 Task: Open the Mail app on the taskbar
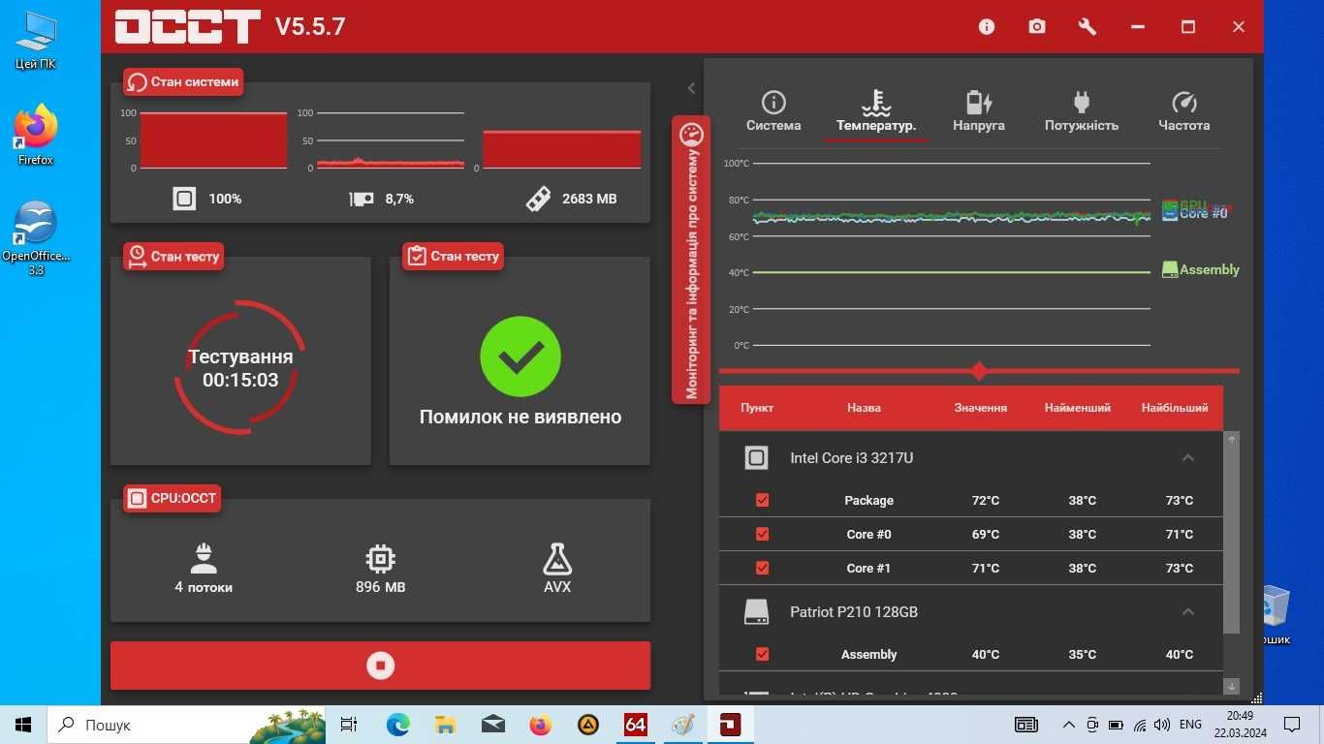492,725
